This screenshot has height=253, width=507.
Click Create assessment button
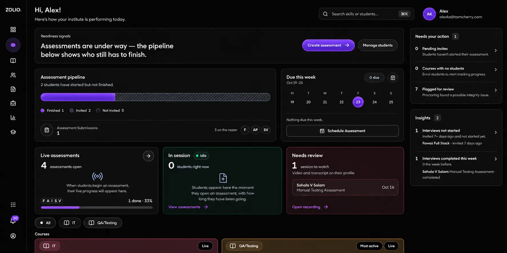point(328,45)
